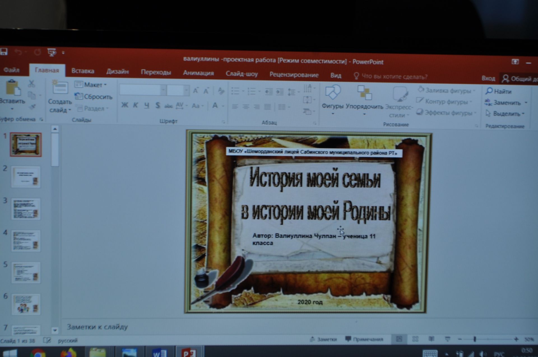
Task: Click the Cut scissors icon
Action: (32, 83)
